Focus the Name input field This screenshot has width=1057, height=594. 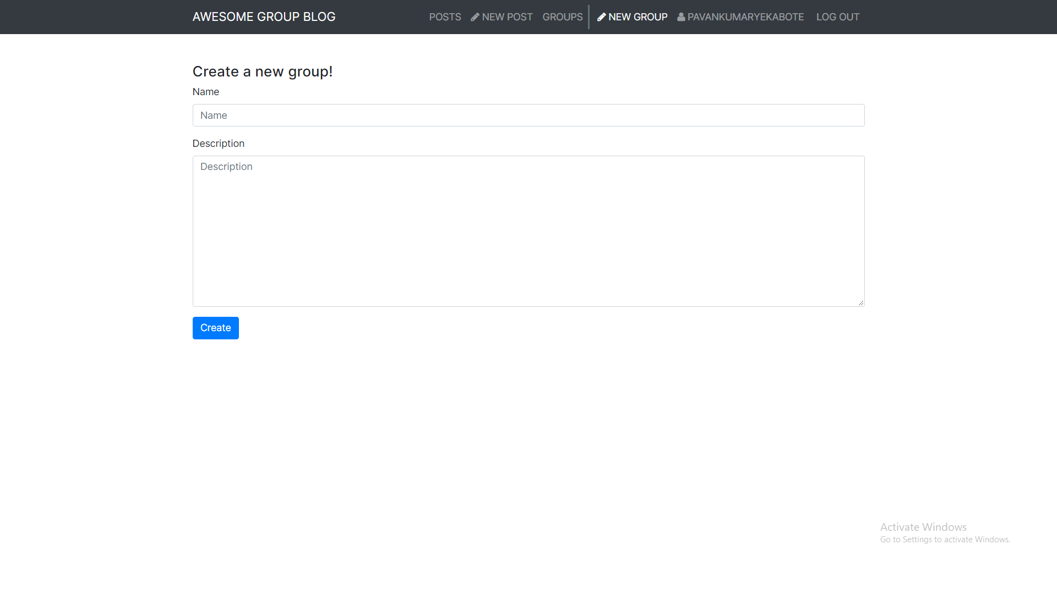[x=528, y=116]
